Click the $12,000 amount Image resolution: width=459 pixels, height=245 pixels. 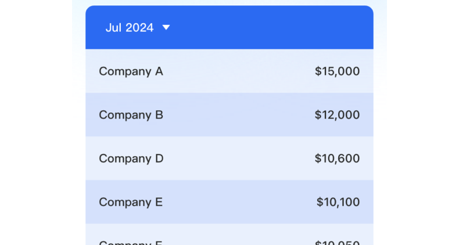tap(337, 115)
